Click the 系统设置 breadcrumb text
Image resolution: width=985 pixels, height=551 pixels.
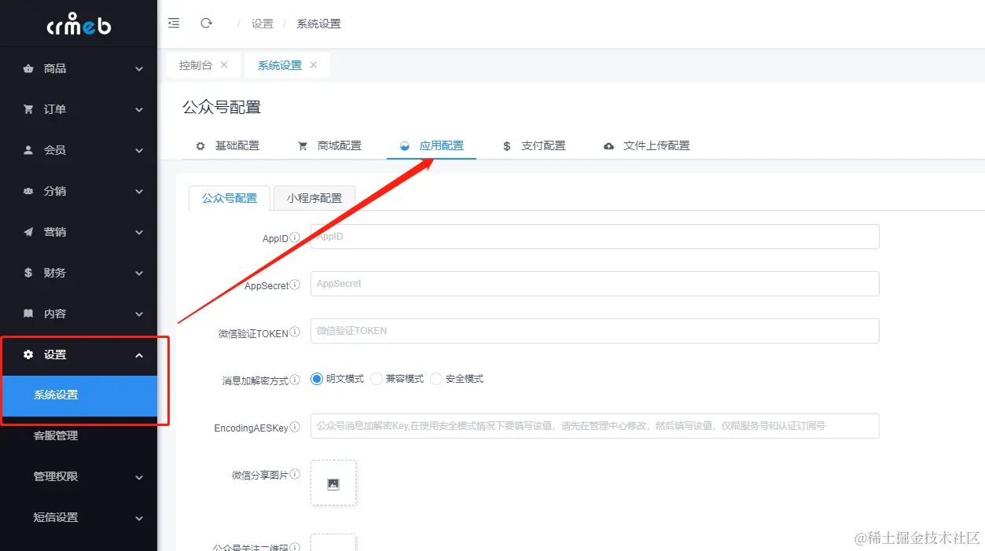pyautogui.click(x=318, y=24)
